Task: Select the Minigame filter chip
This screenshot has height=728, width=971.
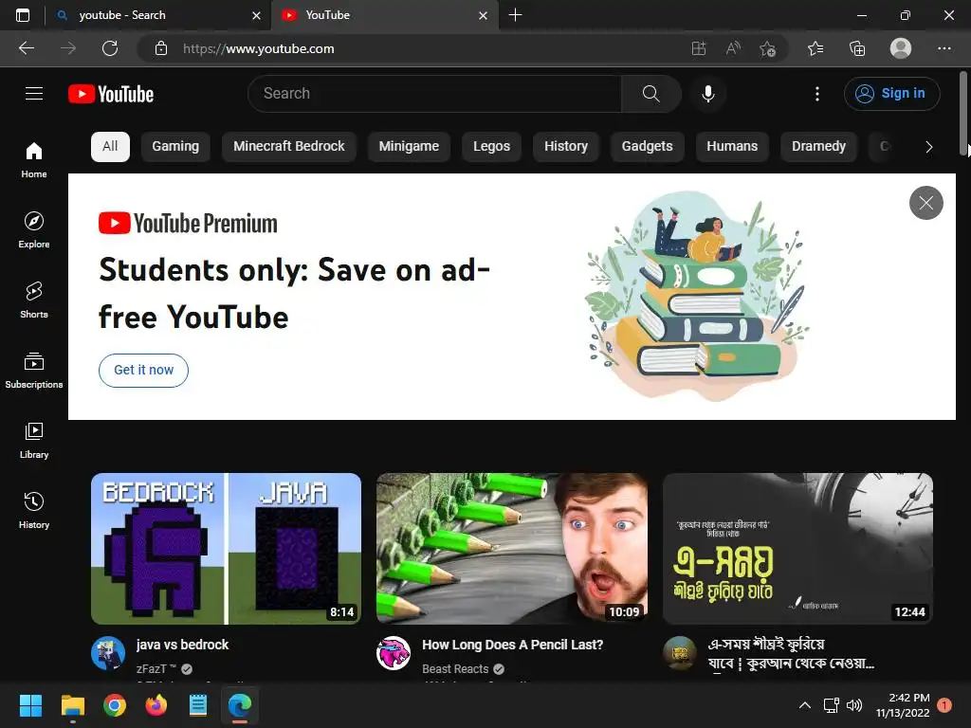Action: (409, 147)
